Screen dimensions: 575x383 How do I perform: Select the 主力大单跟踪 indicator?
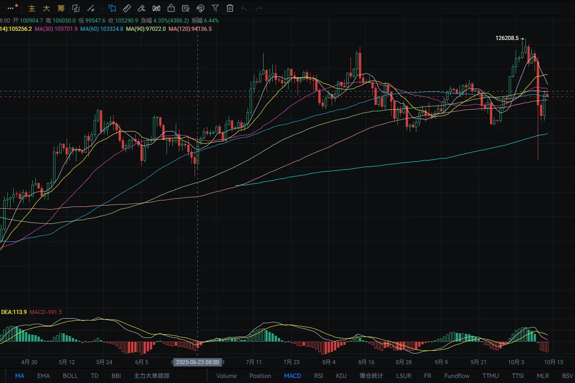pos(152,376)
